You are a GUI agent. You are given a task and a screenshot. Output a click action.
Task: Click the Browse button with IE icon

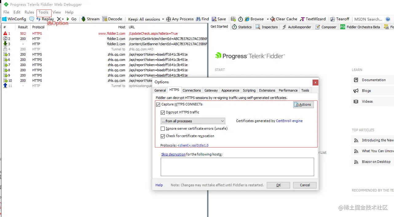click(254, 19)
